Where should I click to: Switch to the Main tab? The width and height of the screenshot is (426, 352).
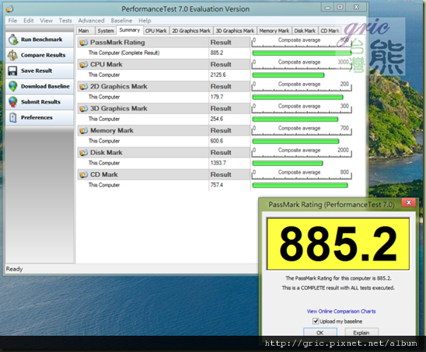86,30
